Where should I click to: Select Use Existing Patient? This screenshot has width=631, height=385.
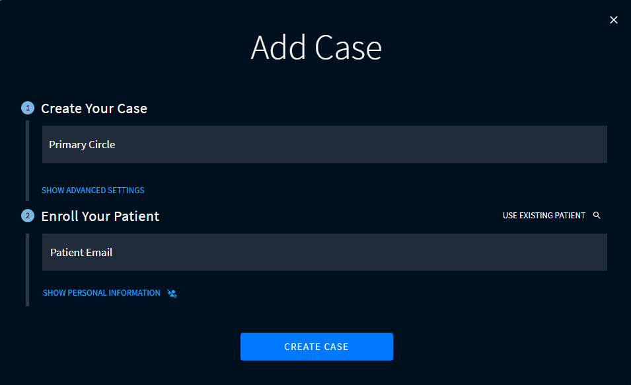[544, 216]
